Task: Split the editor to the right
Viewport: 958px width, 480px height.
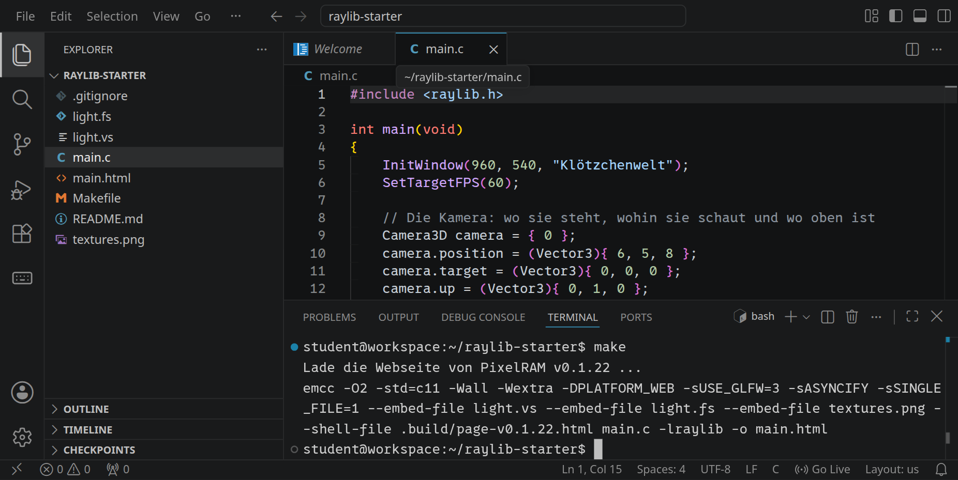Action: coord(912,50)
